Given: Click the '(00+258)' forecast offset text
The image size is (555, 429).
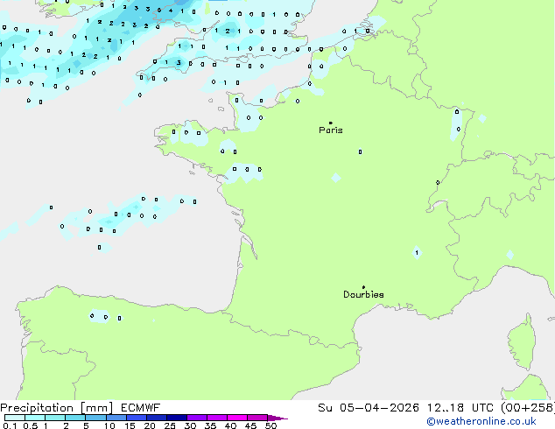Looking at the screenshot, I should [528, 408].
